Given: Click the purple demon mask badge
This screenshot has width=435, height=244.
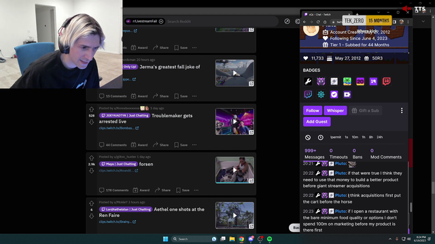Looking at the screenshot, I should (321, 81).
